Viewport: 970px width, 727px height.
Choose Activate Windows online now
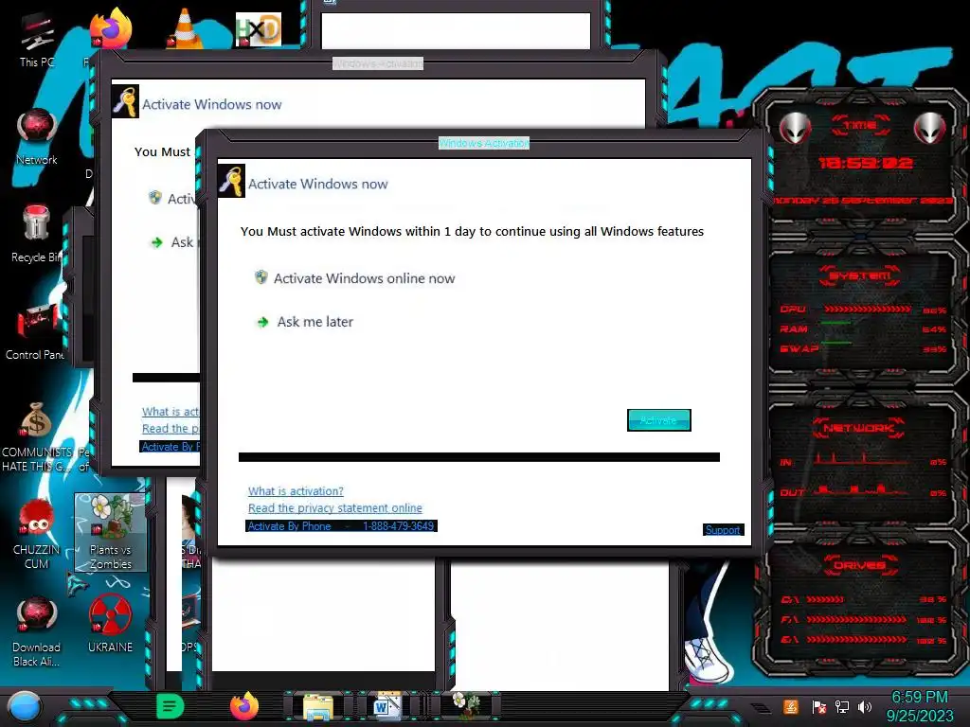355,278
